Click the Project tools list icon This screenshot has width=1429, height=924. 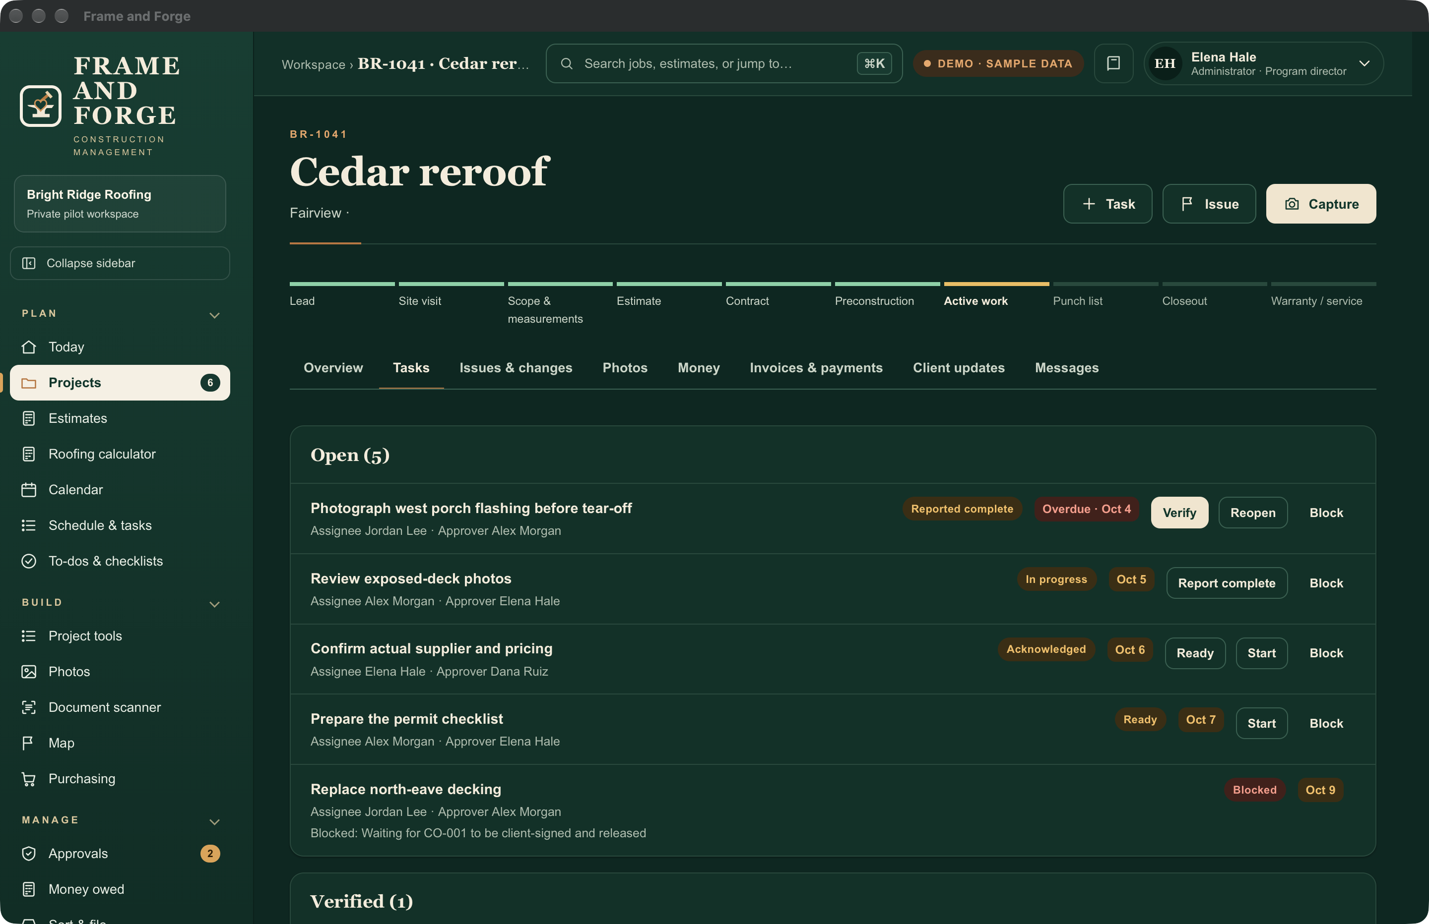click(29, 636)
